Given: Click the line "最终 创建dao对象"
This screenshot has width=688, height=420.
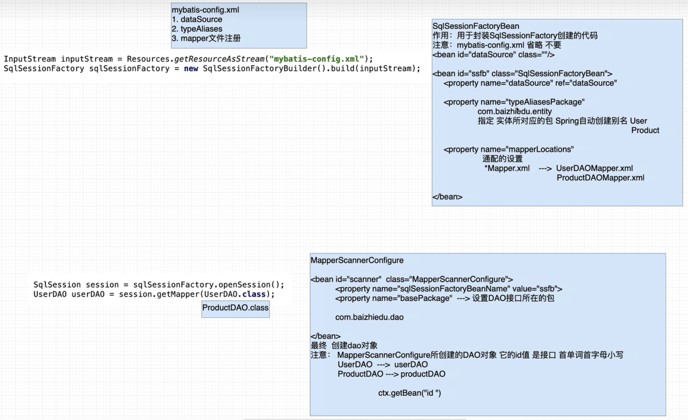Looking at the screenshot, I should tap(344, 345).
